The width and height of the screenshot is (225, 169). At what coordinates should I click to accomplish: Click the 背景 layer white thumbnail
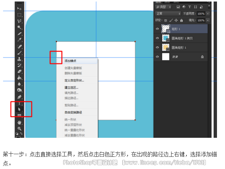click(166, 57)
